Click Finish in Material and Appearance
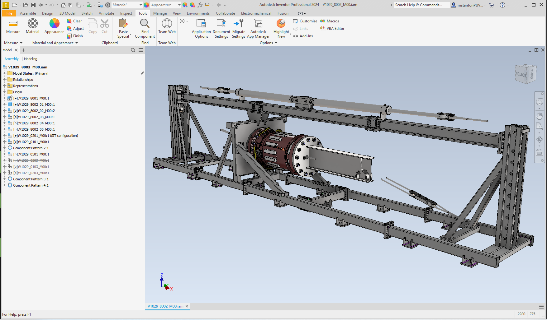This screenshot has width=547, height=320. click(x=75, y=36)
